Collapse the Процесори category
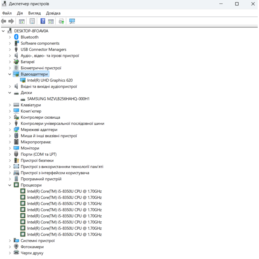 [10, 185]
